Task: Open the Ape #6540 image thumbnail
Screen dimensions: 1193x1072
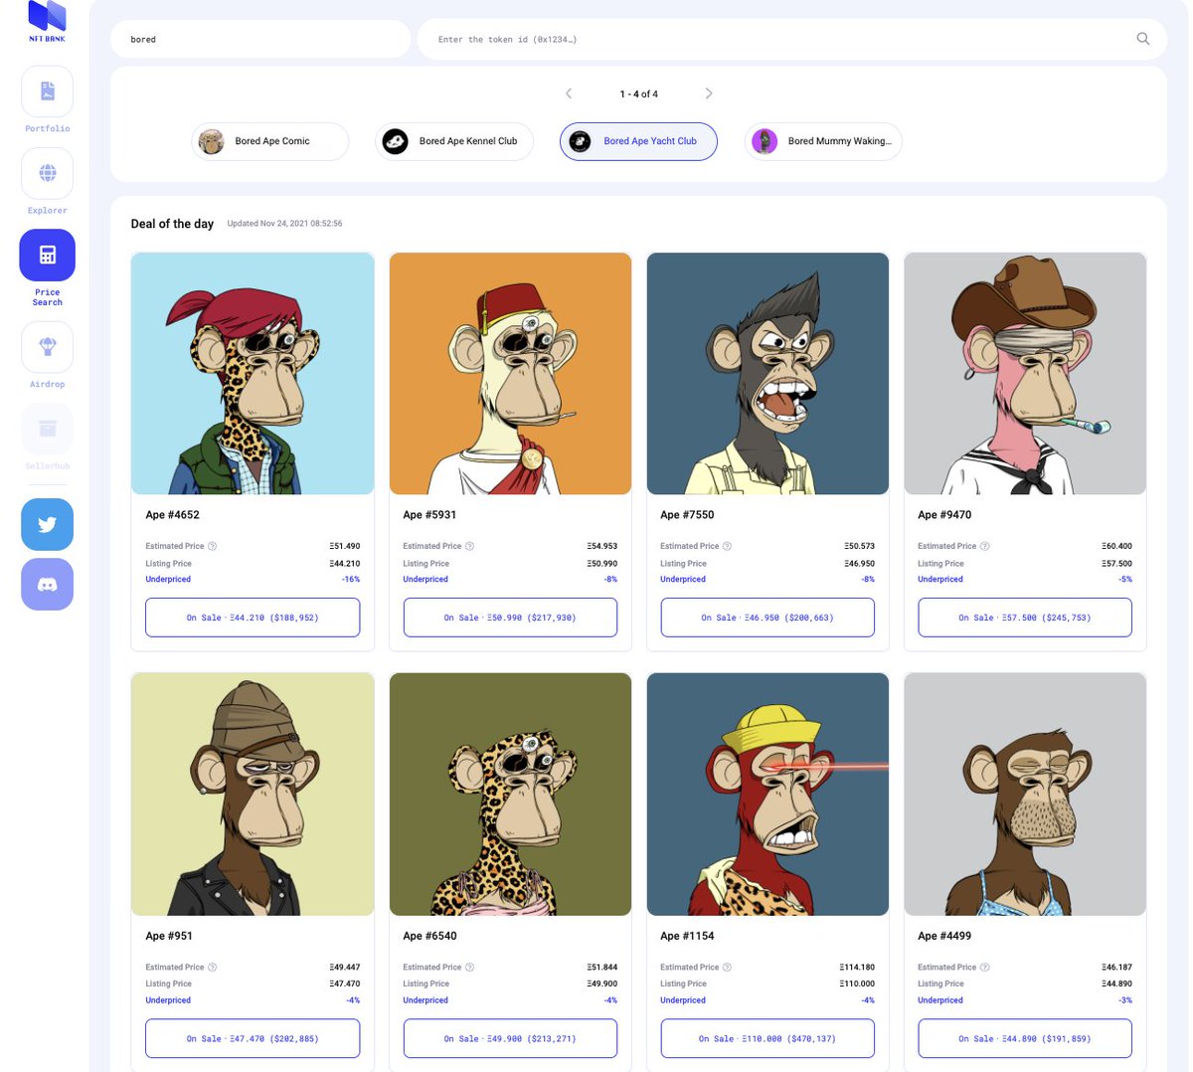Action: (510, 794)
